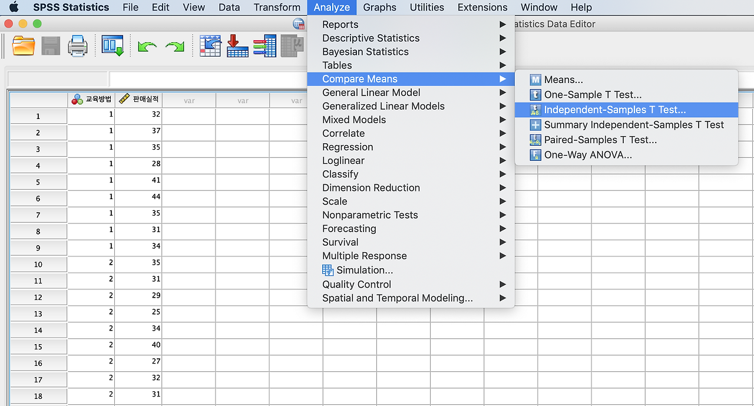Click the 판매실적 cell with value 25
This screenshot has width=754, height=406.
pyautogui.click(x=138, y=314)
